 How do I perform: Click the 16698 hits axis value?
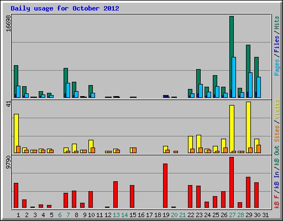pyautogui.click(x=8, y=23)
